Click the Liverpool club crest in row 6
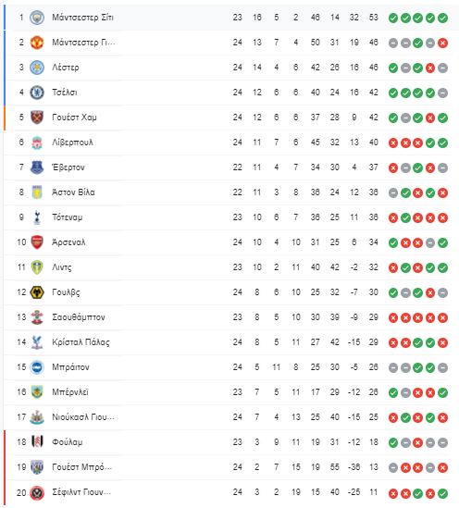The width and height of the screenshot is (459, 508). pyautogui.click(x=37, y=142)
